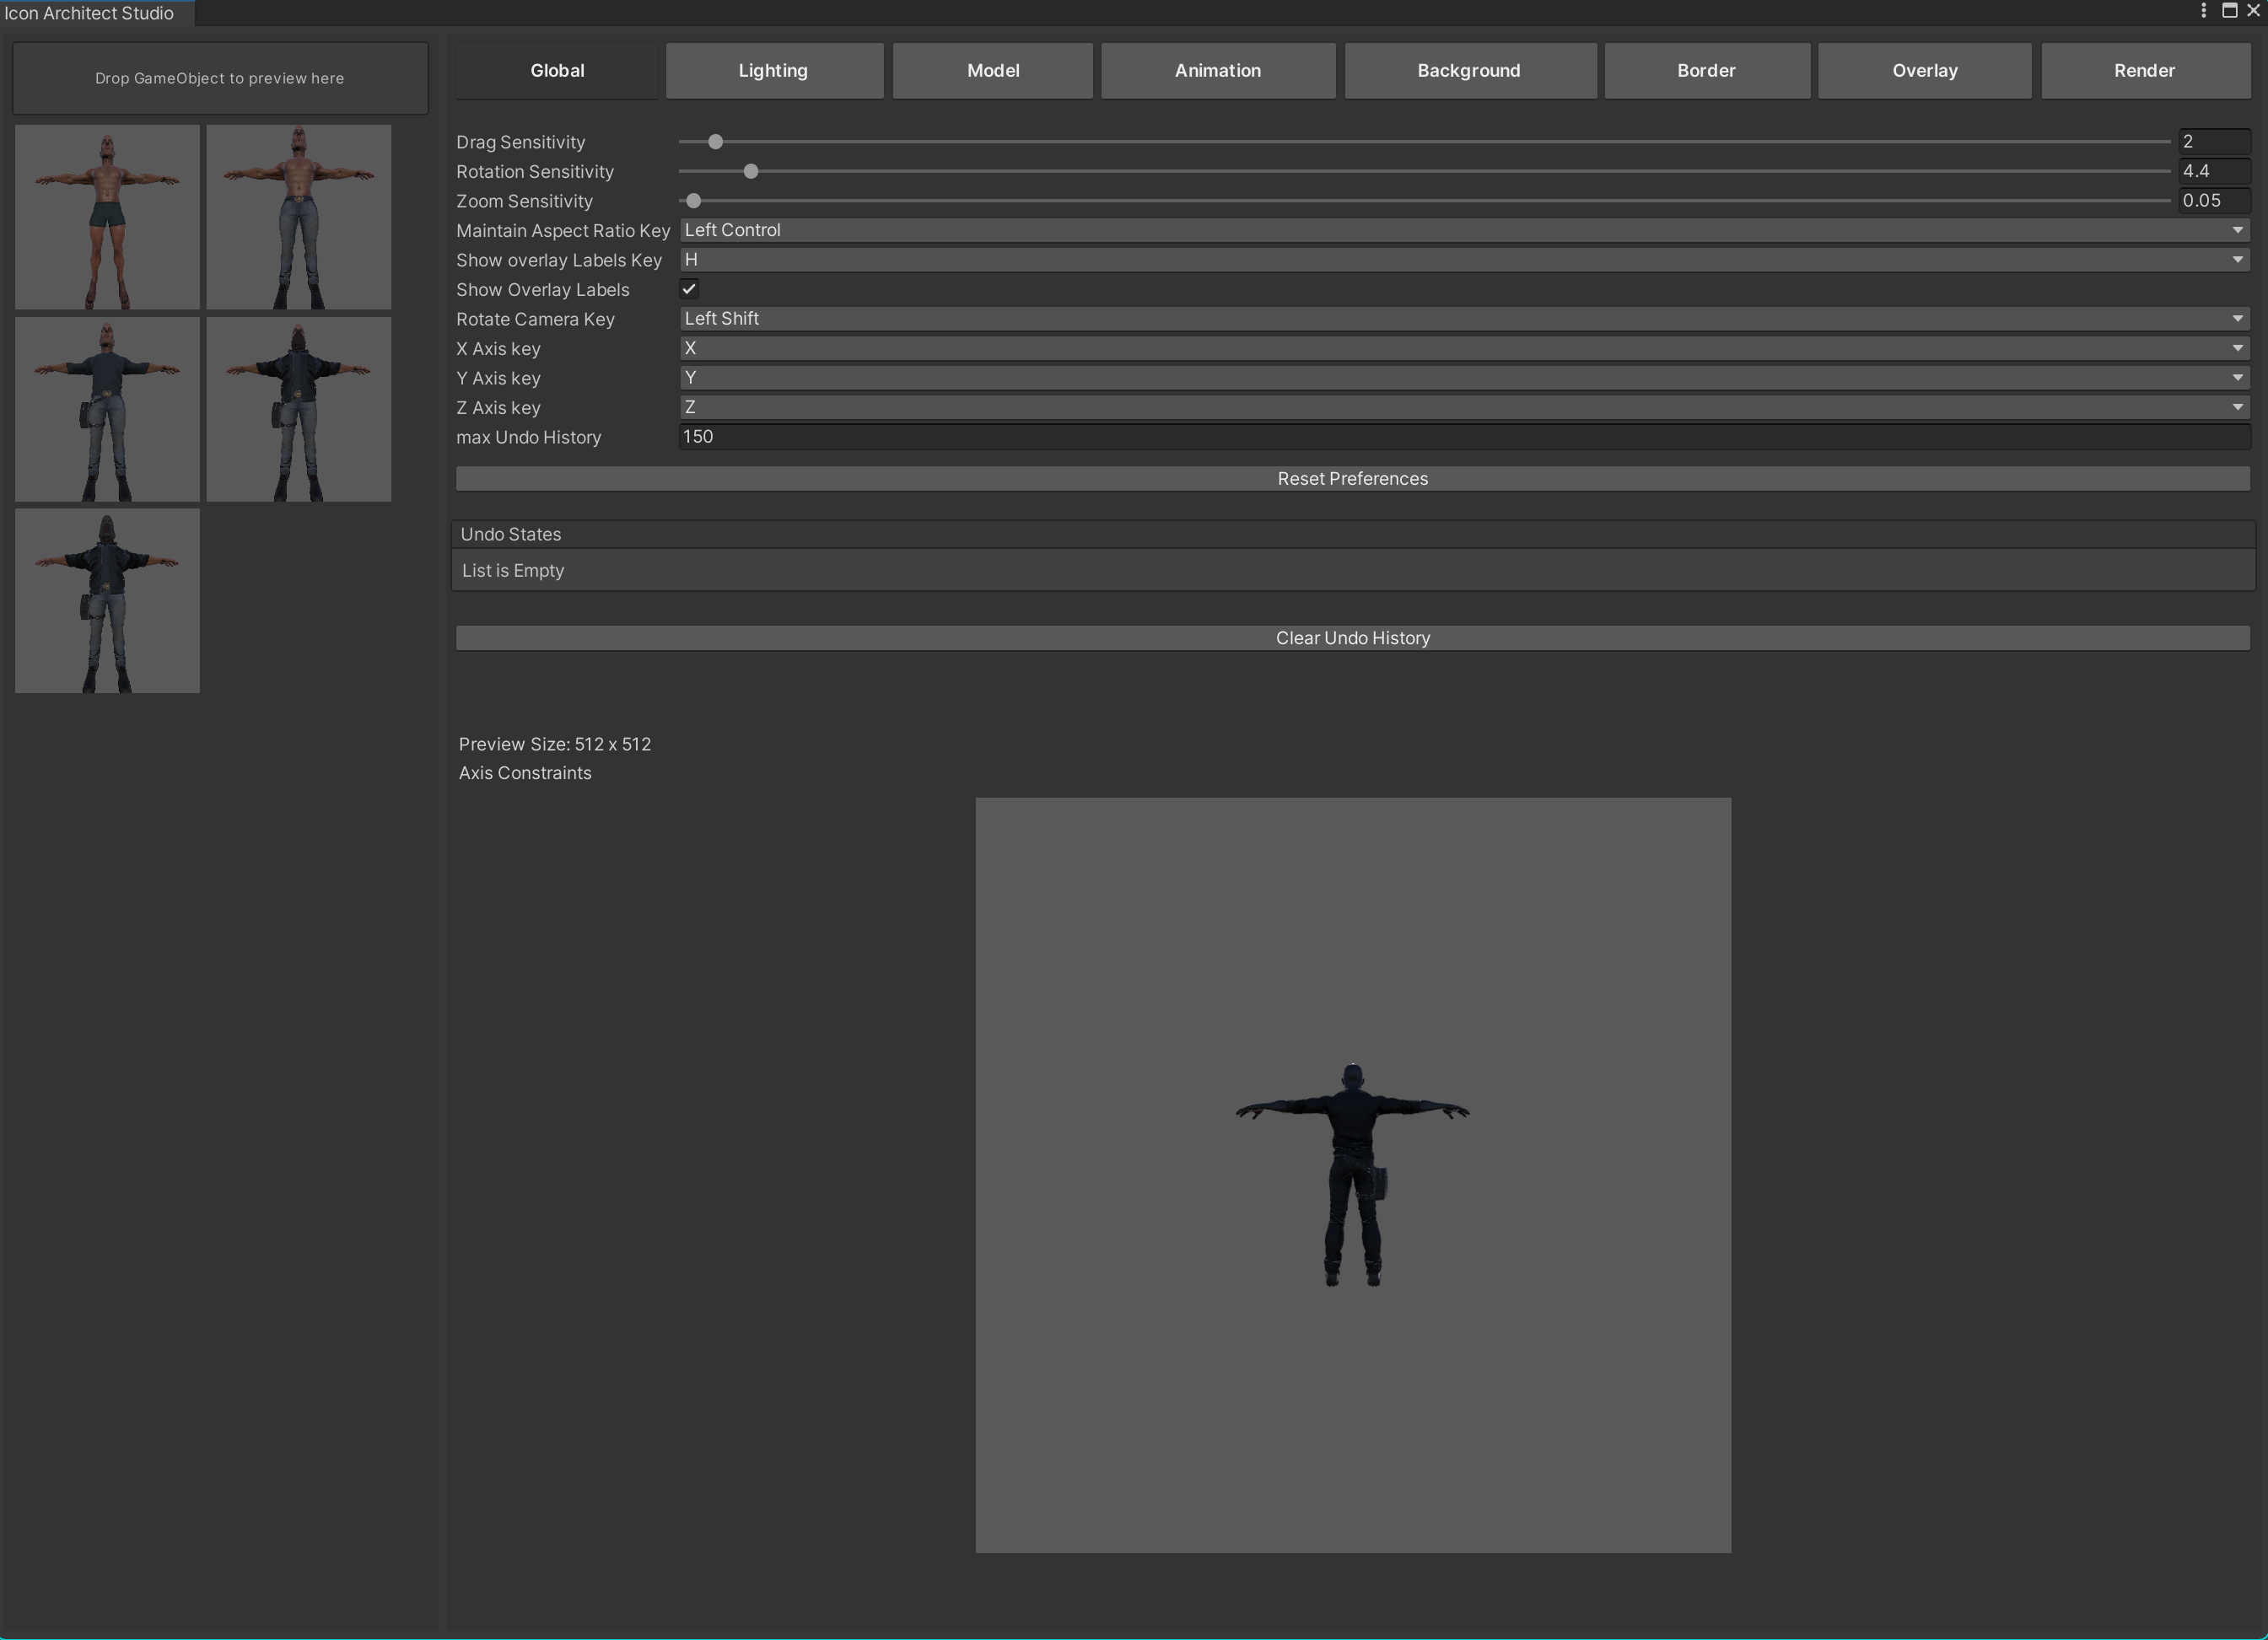2268x1640 pixels.
Task: Pick the hooded jacket character thumbnail
Action: [x=298, y=409]
